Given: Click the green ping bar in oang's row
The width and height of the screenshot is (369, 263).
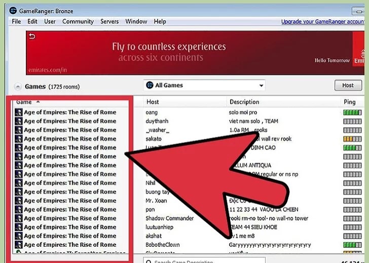Looking at the screenshot, I should 352,112.
